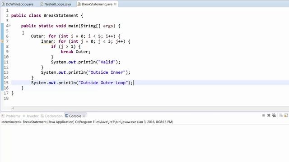This screenshot has width=289, height=162.
Task: Click the 'main' method name on line 4
Action: [73, 26]
